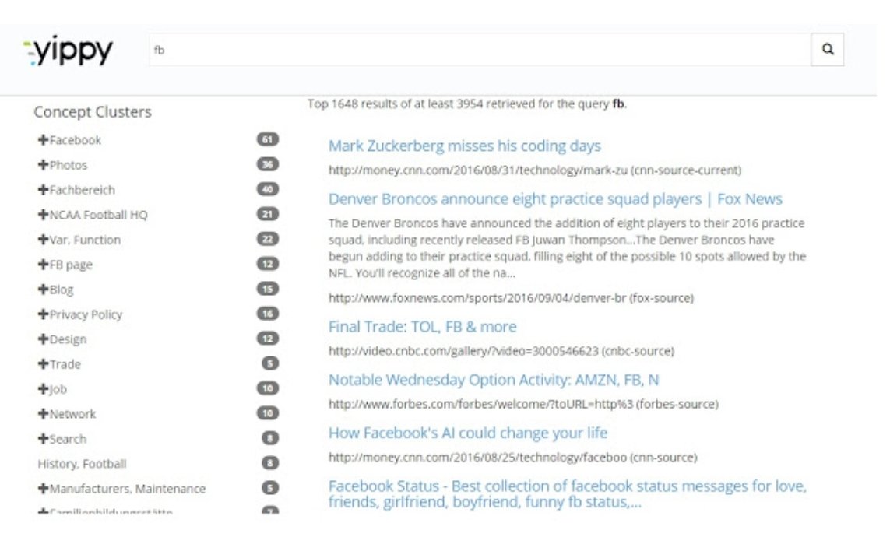The image size is (890, 537).
Task: Click the Denver Broncos article snippet text
Action: click(x=567, y=247)
